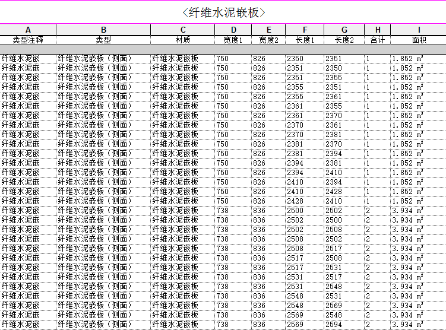This screenshot has width=446, height=330.
Task: Select 材质 cell in the 2548/2531 row
Action: [x=182, y=296]
